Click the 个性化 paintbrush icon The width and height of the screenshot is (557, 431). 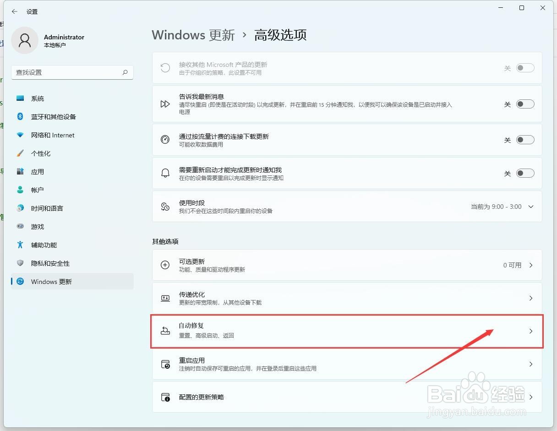pyautogui.click(x=20, y=153)
